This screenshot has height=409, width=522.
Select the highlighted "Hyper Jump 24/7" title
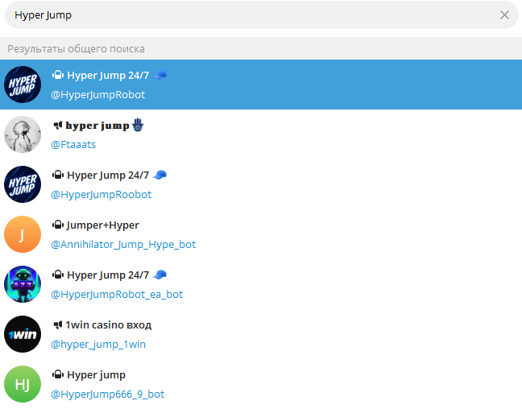108,76
